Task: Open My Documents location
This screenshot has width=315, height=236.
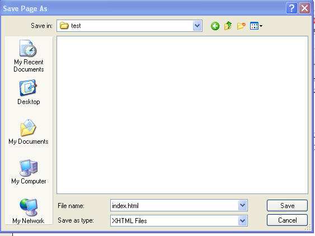Action: click(x=29, y=132)
